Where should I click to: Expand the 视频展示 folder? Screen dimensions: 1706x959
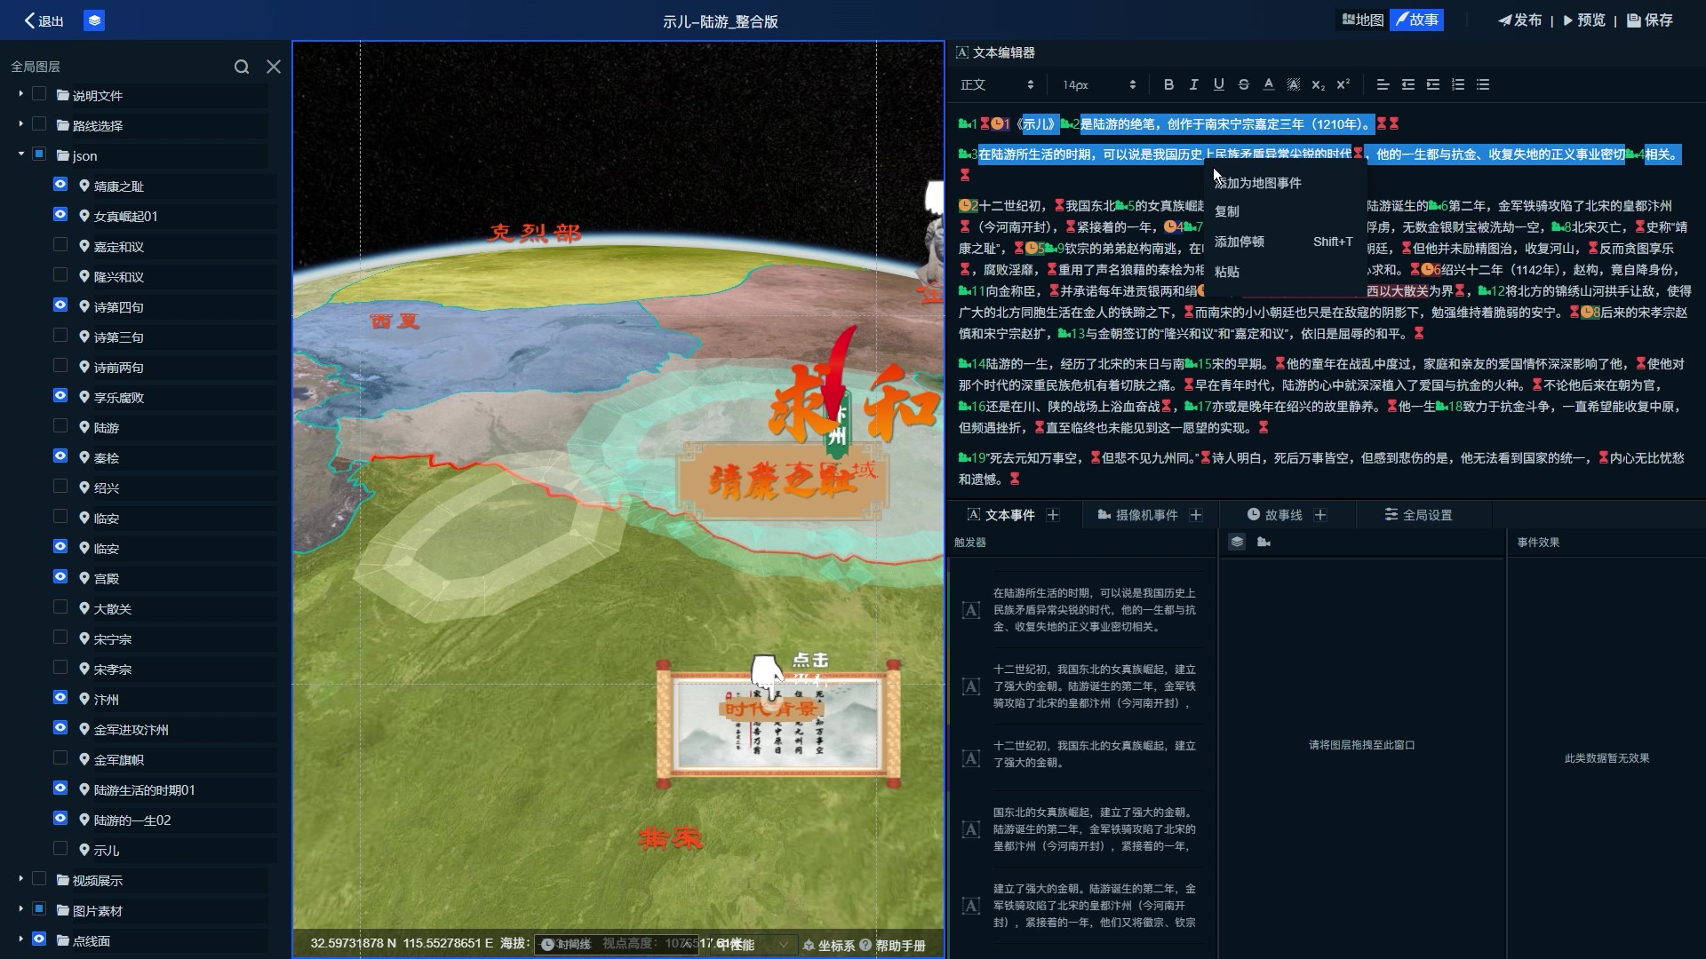pos(20,878)
